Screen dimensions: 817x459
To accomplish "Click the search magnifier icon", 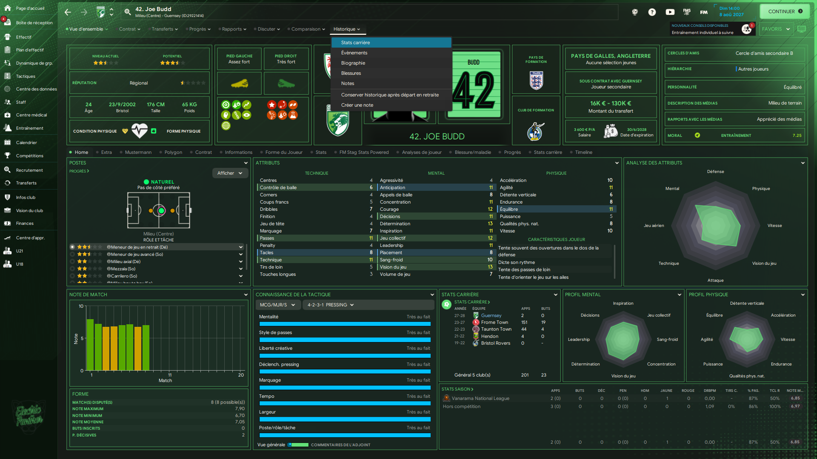I will 127,12.
